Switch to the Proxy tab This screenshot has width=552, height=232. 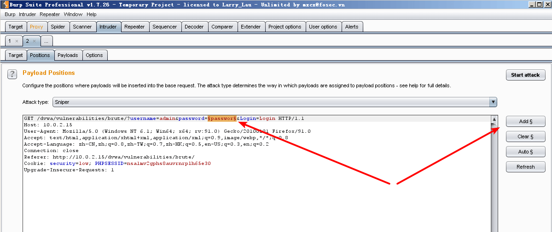pyautogui.click(x=36, y=27)
